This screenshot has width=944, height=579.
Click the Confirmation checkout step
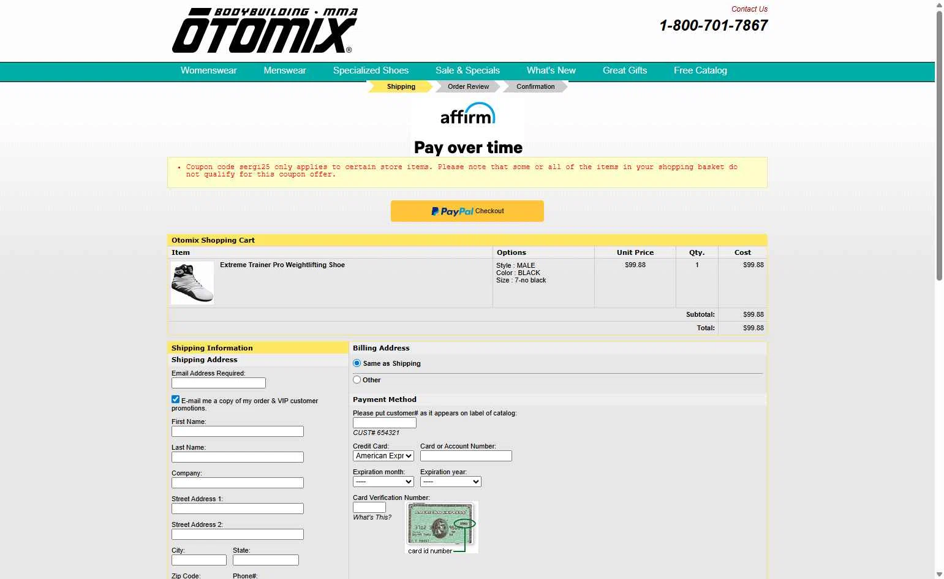click(535, 86)
